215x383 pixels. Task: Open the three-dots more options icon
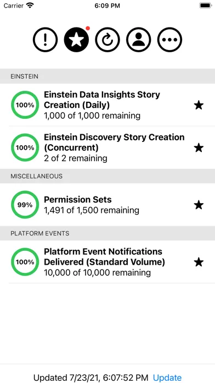pos(169,40)
